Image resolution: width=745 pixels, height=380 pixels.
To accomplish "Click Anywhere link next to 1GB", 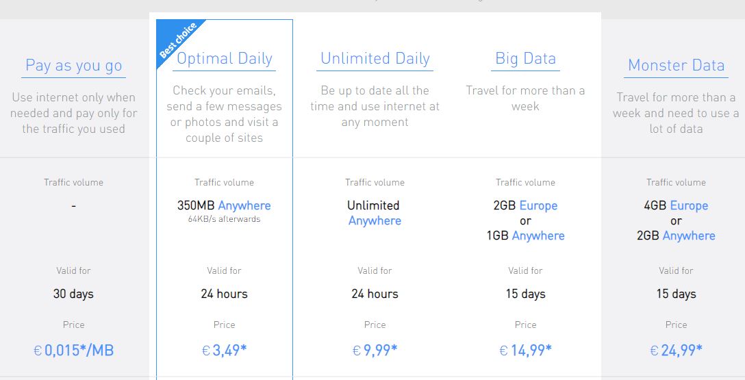I will pyautogui.click(x=538, y=236).
